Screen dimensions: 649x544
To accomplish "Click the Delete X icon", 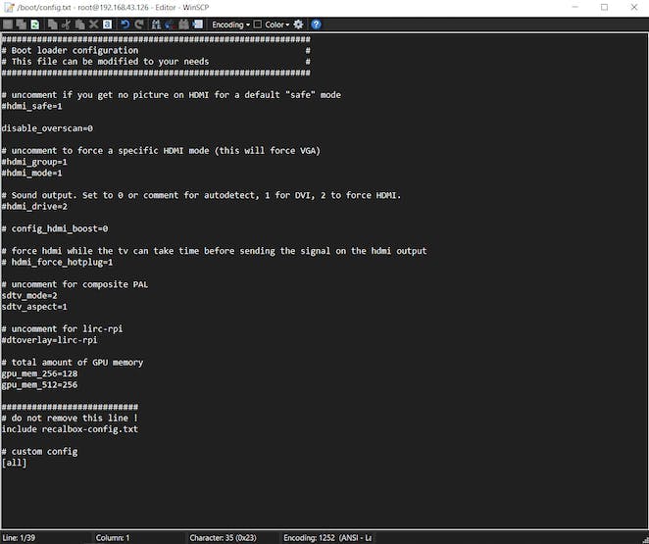I will pyautogui.click(x=93, y=25).
